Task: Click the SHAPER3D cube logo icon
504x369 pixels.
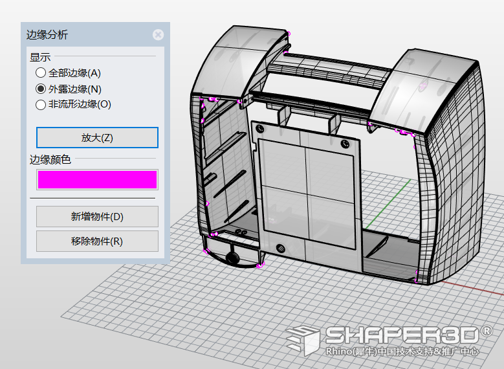Action: tap(302, 340)
